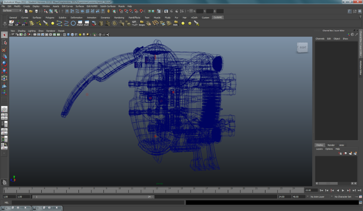The image size is (363, 211).
Task: Toggle shaded cube display in panel toolbar
Action: 69,35
